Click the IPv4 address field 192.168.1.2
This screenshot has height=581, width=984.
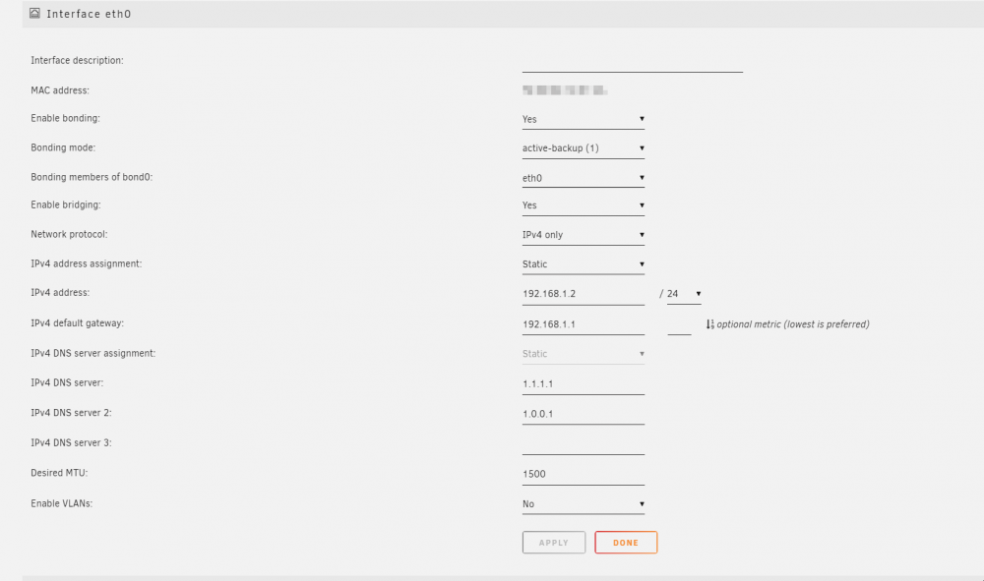pos(583,294)
